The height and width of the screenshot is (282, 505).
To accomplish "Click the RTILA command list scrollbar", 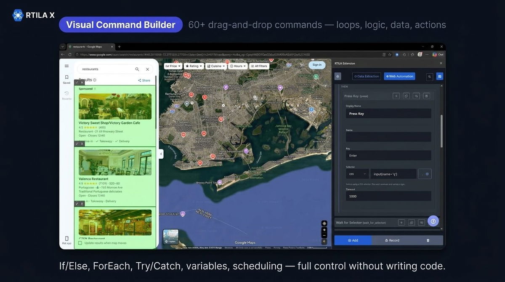I will [441, 130].
